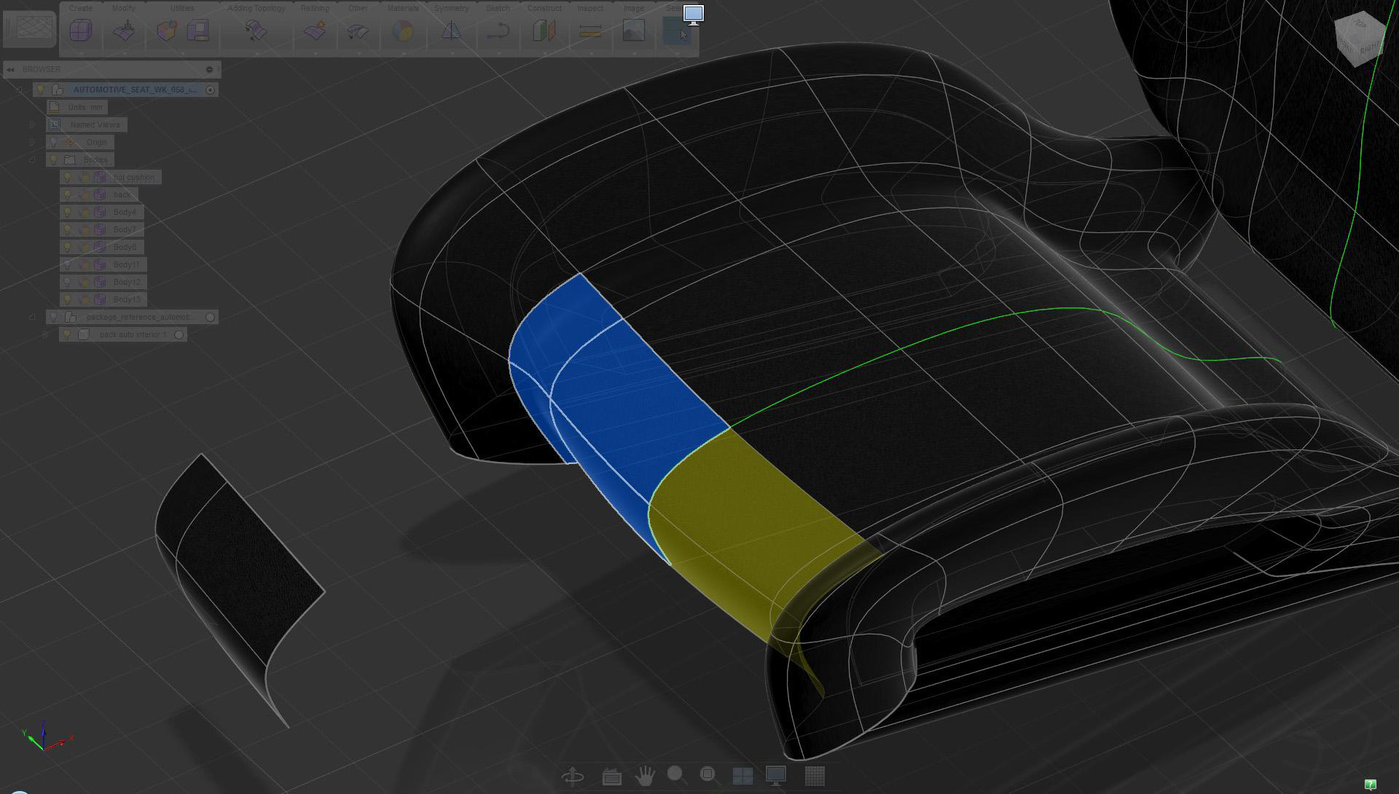Open the Adding Topology toolbar menu

point(256,9)
